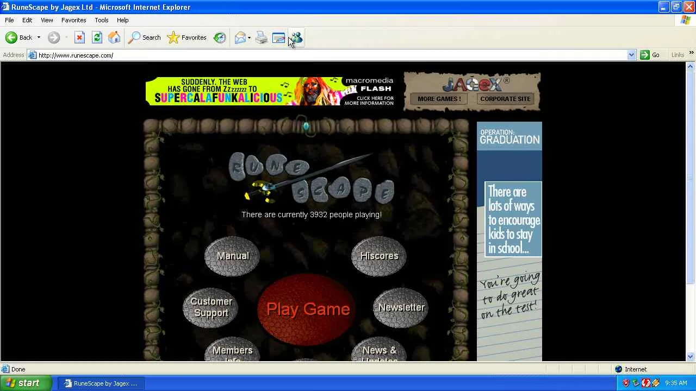
Task: Click the page icon in the address bar
Action: 33,55
